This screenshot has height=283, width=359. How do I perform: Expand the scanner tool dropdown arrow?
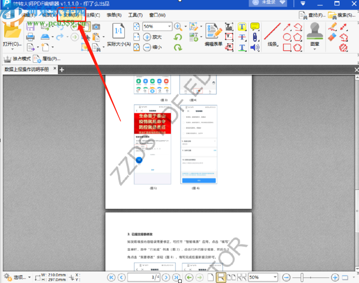(x=53, y=37)
